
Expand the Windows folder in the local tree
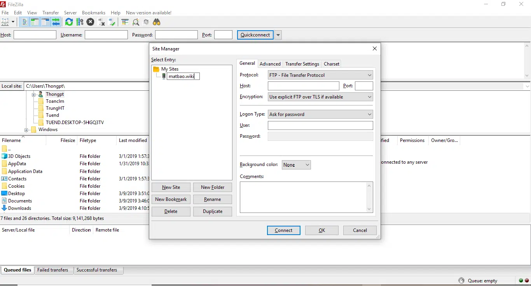(x=26, y=130)
